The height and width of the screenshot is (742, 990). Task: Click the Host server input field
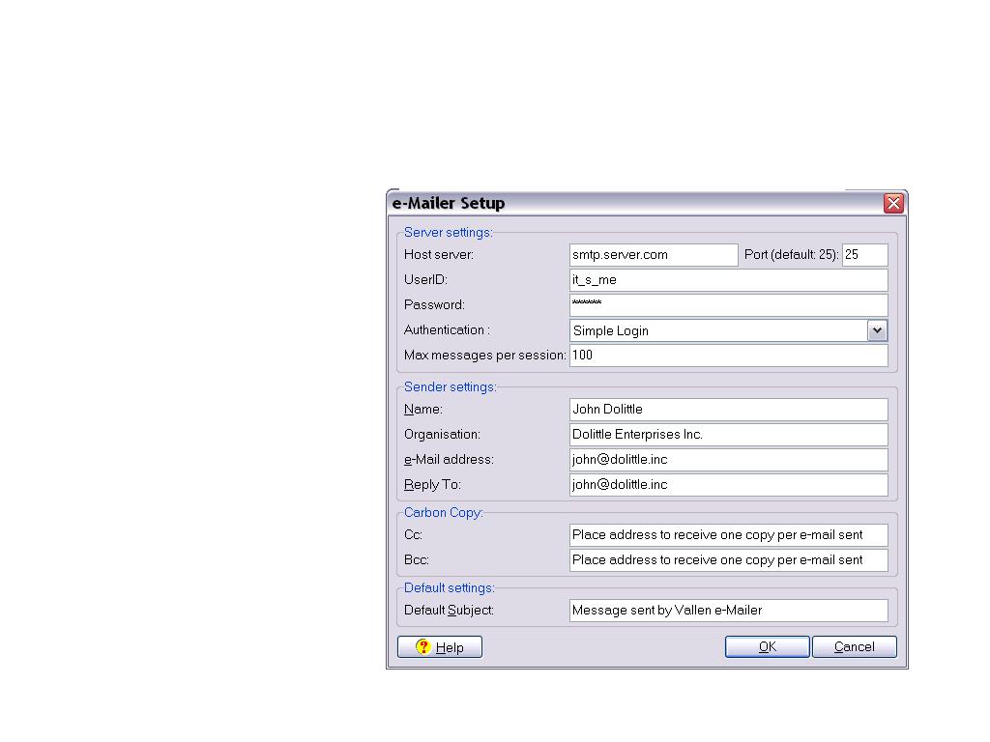653,255
